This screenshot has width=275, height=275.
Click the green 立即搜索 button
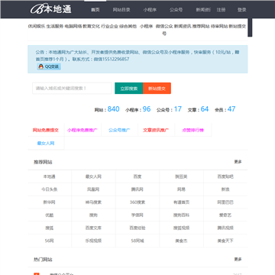(129, 88)
